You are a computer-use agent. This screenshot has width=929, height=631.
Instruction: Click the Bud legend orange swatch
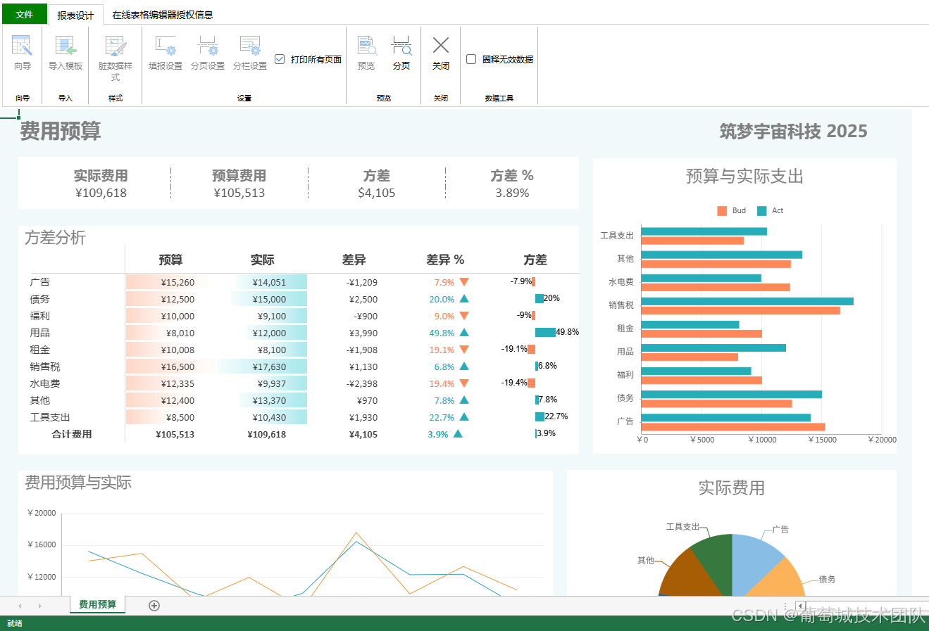point(722,211)
